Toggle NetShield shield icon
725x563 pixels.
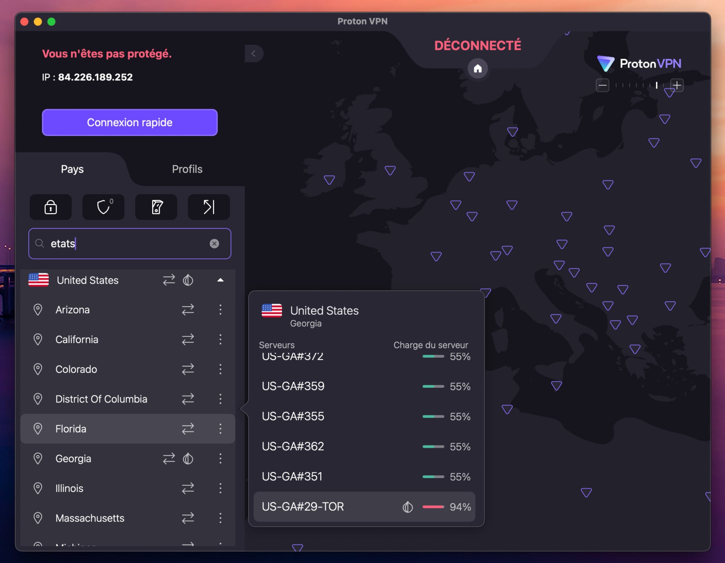coord(103,207)
